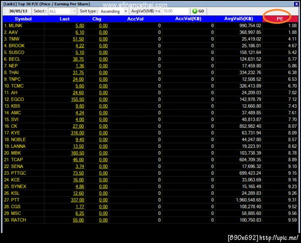Click the AvgVal5 threshold input field
The image size is (301, 243).
pyautogui.click(x=175, y=11)
